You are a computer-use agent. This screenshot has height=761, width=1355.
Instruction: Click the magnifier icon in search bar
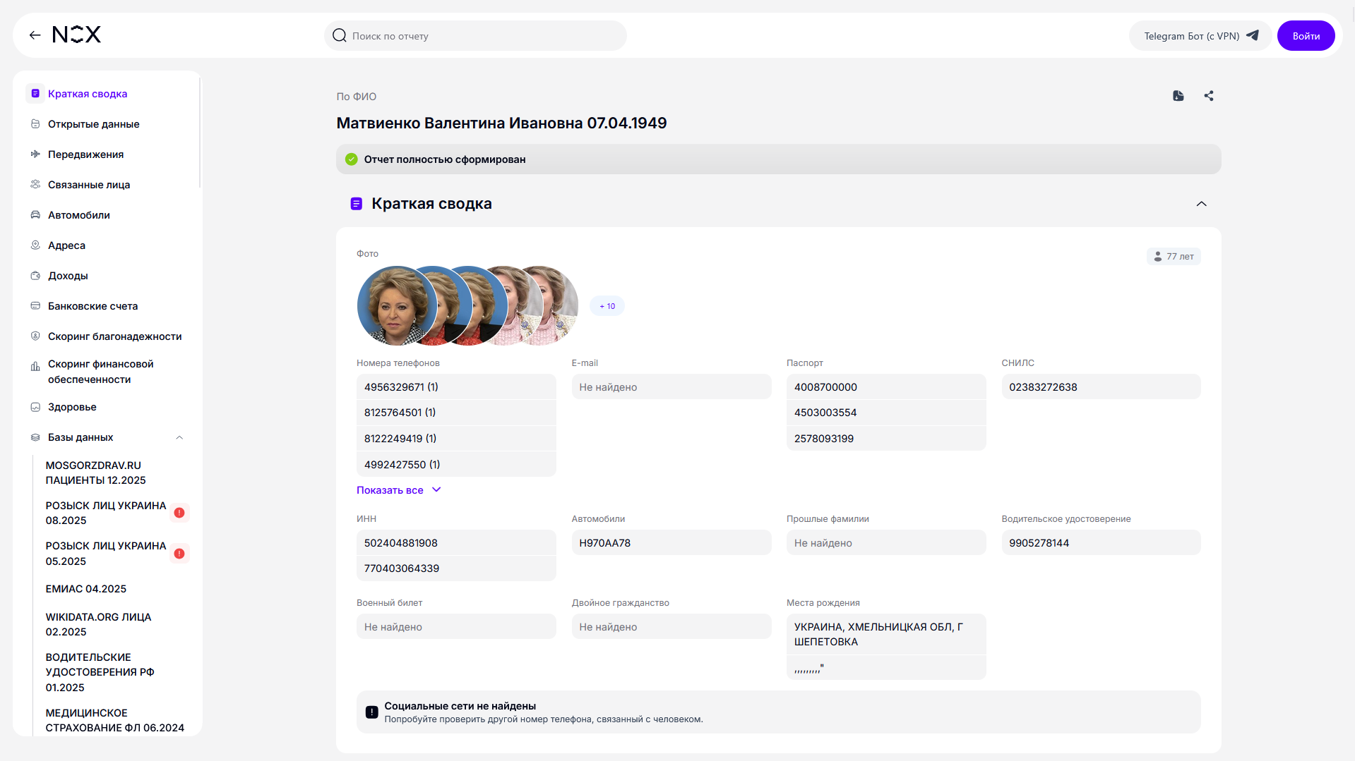click(x=340, y=35)
